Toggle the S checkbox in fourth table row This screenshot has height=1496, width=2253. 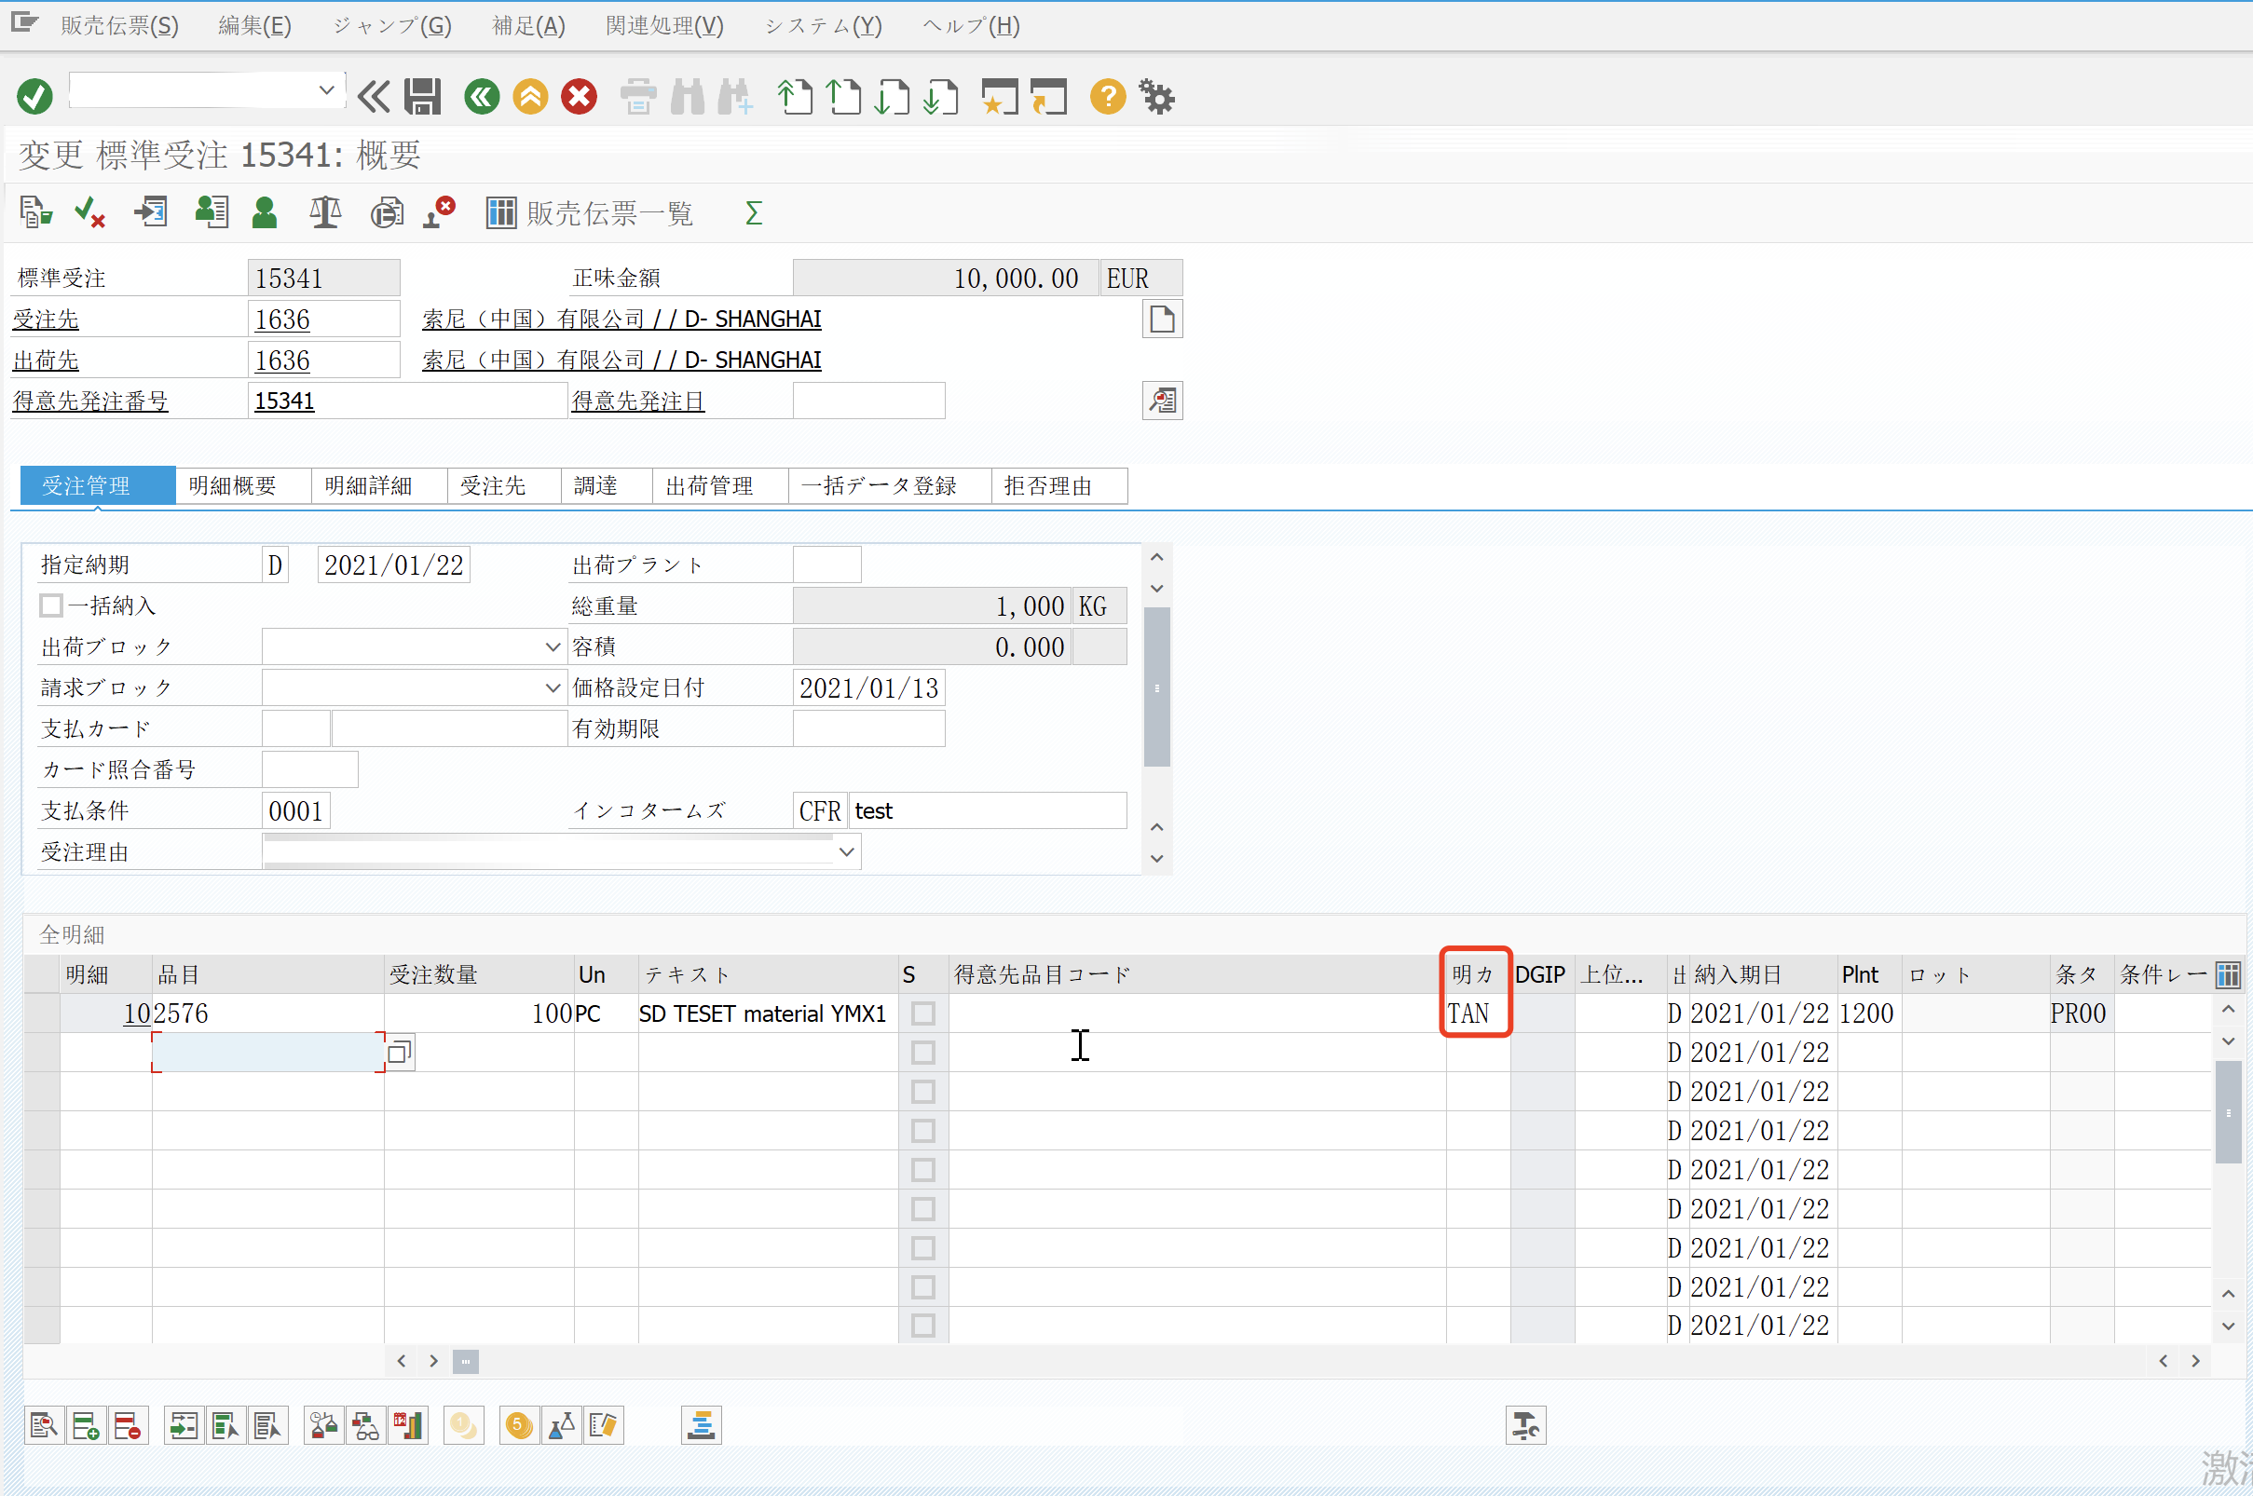[922, 1131]
